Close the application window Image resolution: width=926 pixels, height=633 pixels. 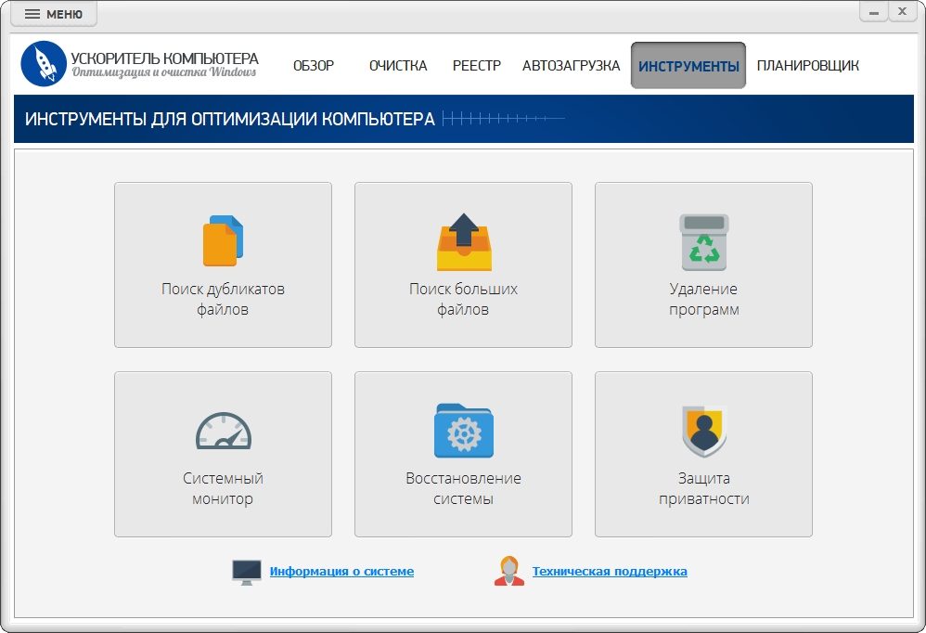[901, 11]
